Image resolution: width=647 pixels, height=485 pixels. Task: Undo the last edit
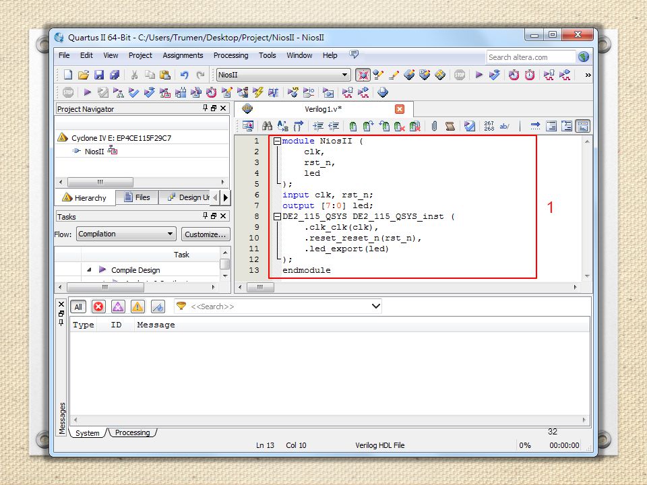[185, 75]
